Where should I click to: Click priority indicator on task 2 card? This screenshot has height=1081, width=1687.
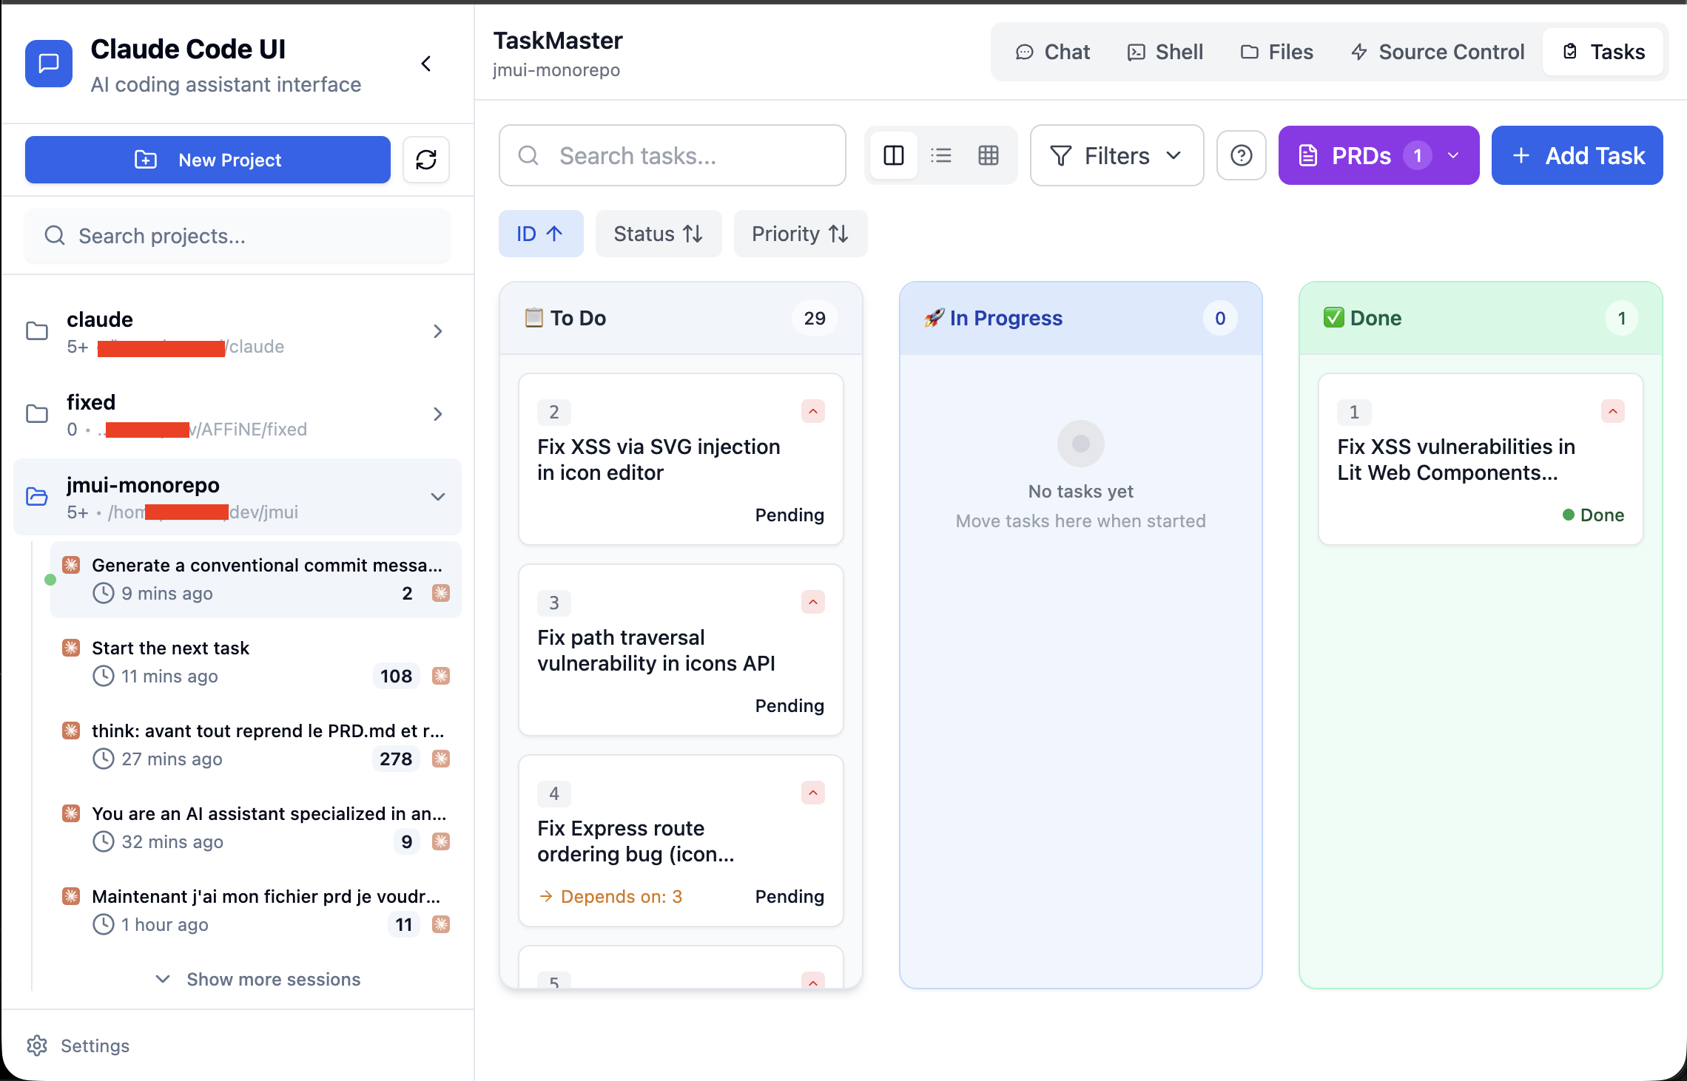coord(812,411)
